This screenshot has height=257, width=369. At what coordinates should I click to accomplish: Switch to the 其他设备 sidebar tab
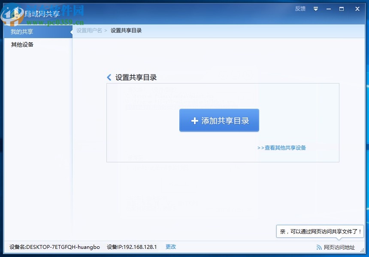click(x=21, y=45)
